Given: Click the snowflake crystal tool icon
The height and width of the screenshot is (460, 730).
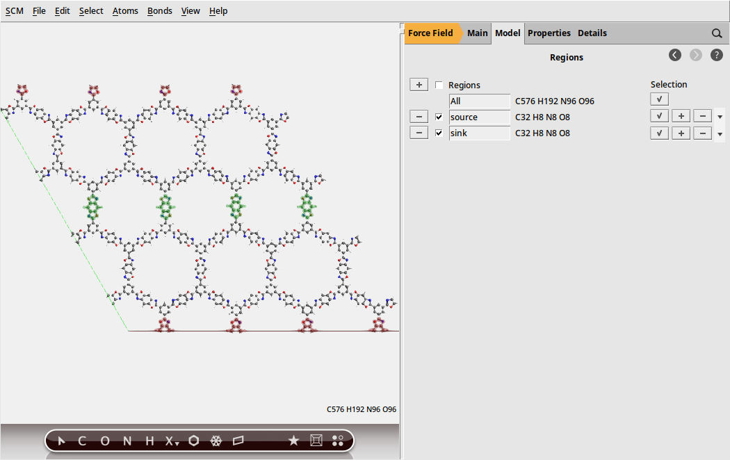Looking at the screenshot, I should click(216, 441).
